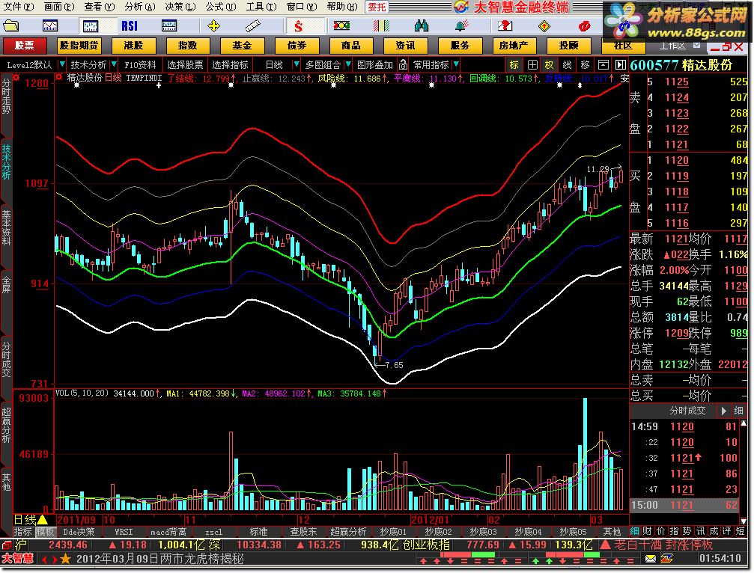754x573 pixels.
Task: Click the binoculars search icon
Action: pos(422,26)
